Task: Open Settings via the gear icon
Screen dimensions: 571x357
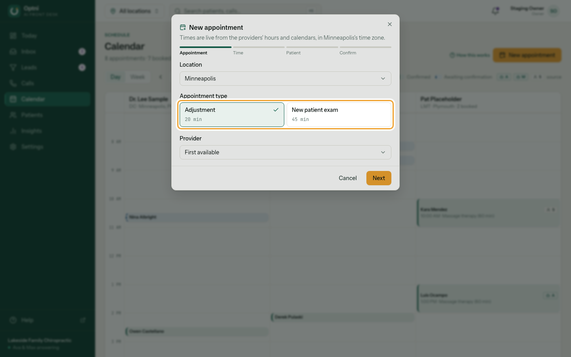Action: 13,147
